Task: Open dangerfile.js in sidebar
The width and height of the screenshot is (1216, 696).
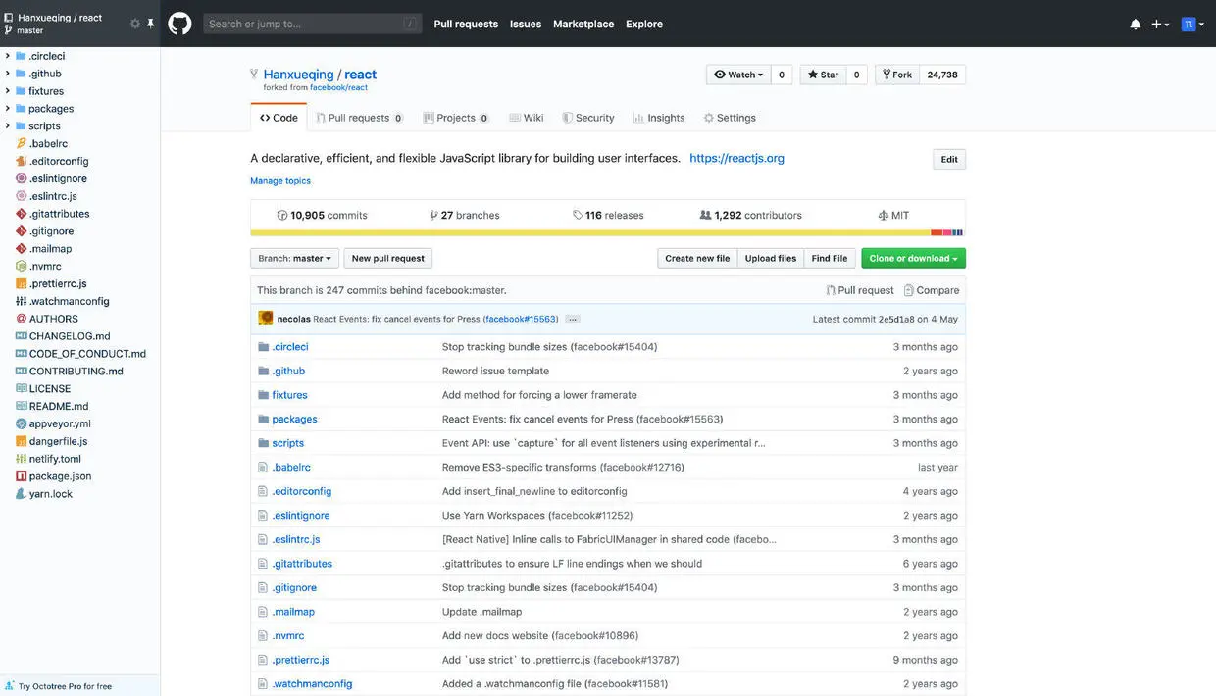Action: pyautogui.click(x=58, y=441)
